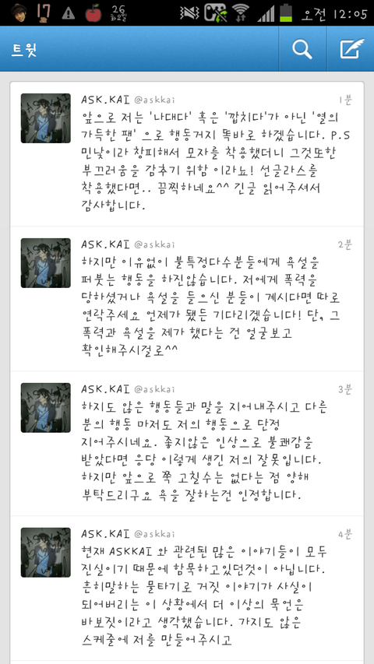The image size is (374, 664).
Task: Tap @askkai handle on the 2분 tweet
Action: pos(154,244)
